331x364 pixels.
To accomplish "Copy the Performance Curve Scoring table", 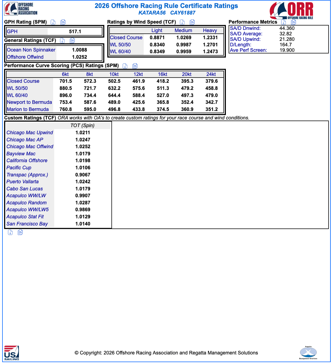I will [x=135, y=66].
